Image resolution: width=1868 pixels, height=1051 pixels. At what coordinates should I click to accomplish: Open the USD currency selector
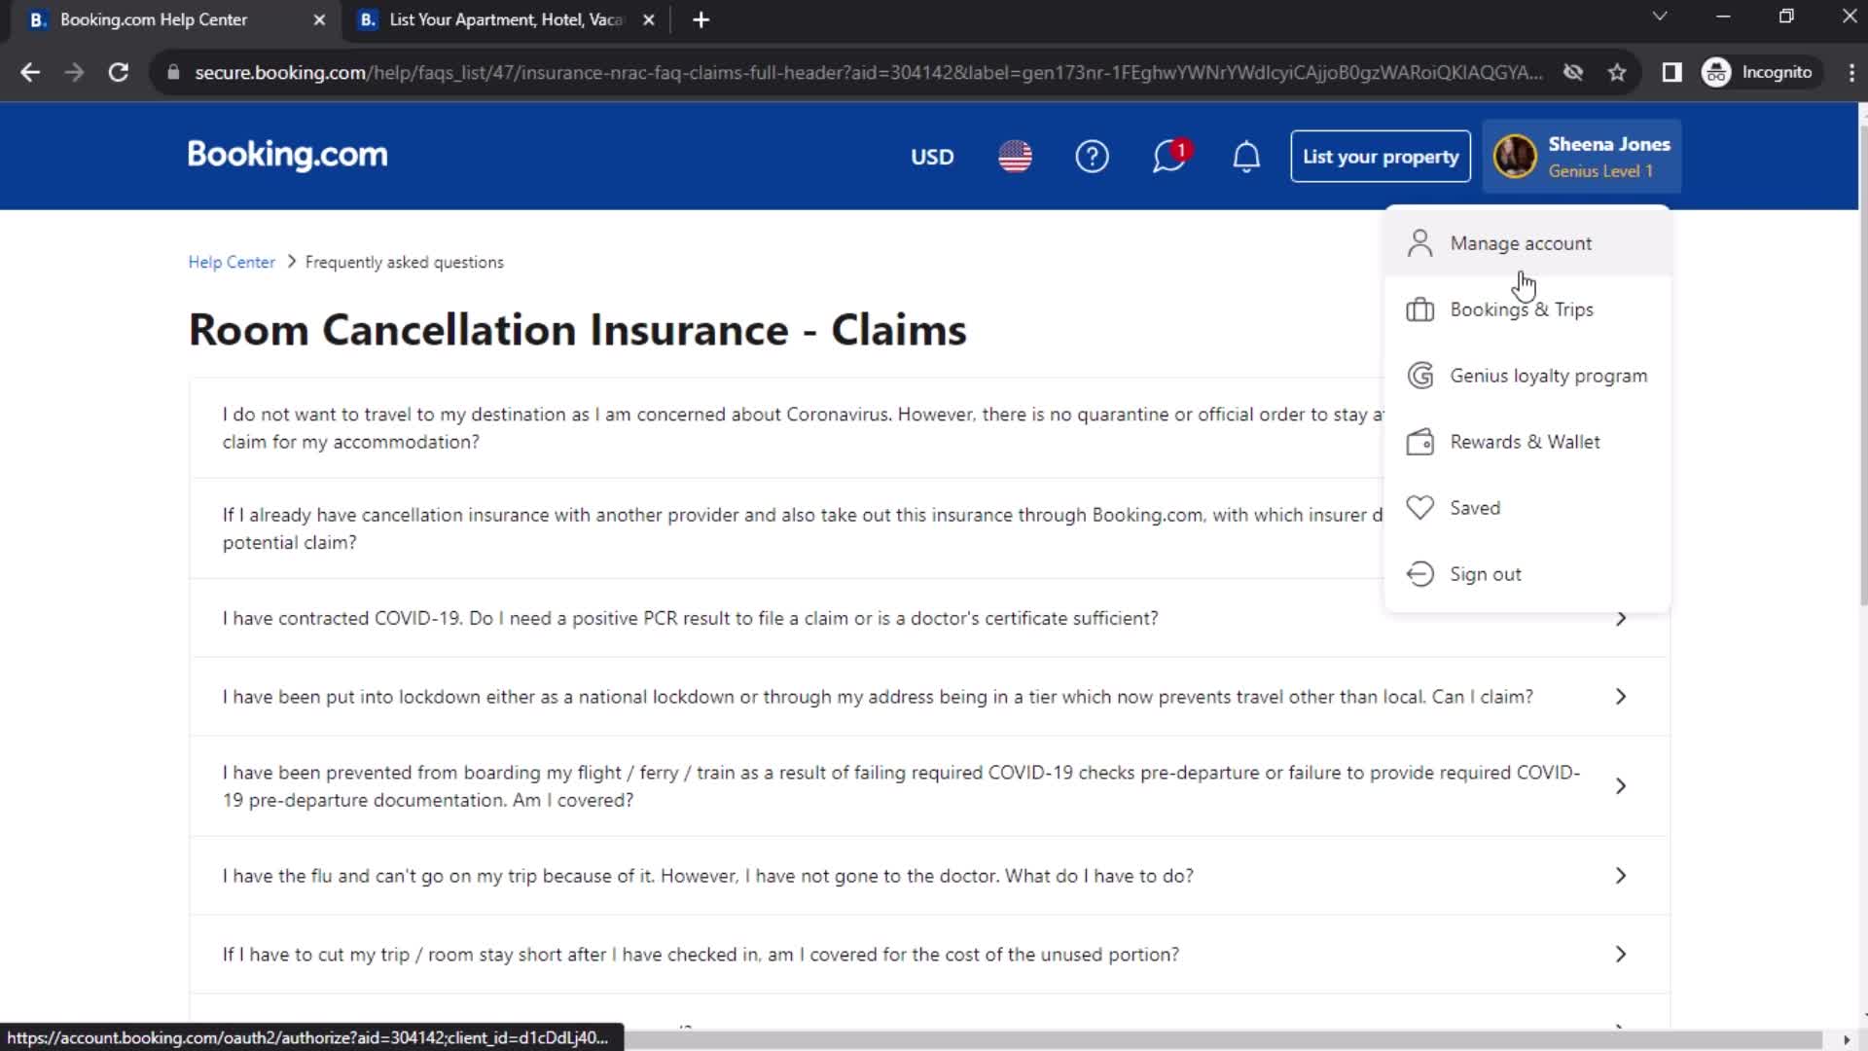[x=932, y=157]
